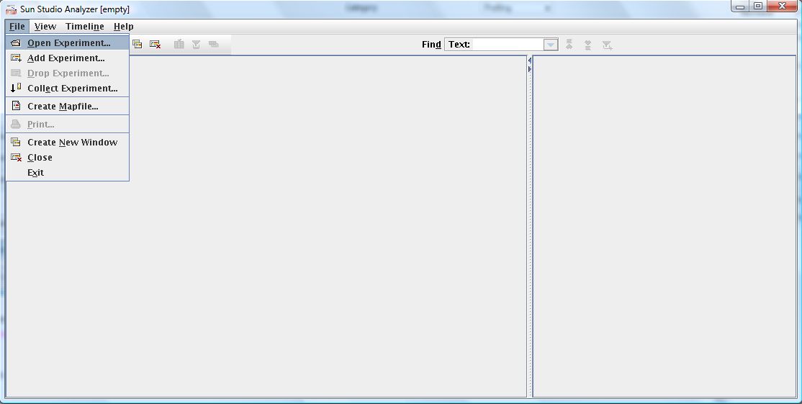The image size is (802, 404).
Task: Close the Sun Studio Analyzer window
Action: click(783, 6)
